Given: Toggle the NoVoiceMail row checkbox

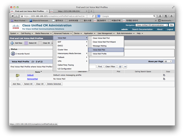Looking at the screenshot, I should 18,79.
